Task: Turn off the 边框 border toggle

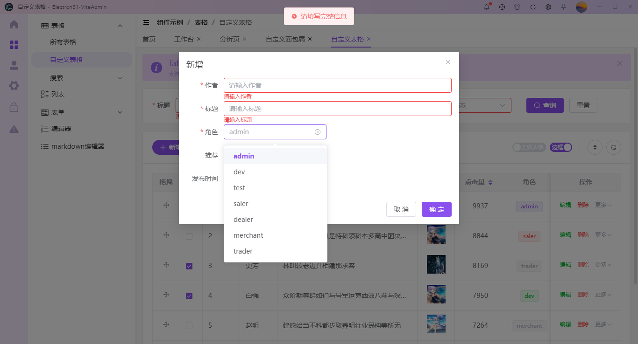Action: pyautogui.click(x=560, y=147)
